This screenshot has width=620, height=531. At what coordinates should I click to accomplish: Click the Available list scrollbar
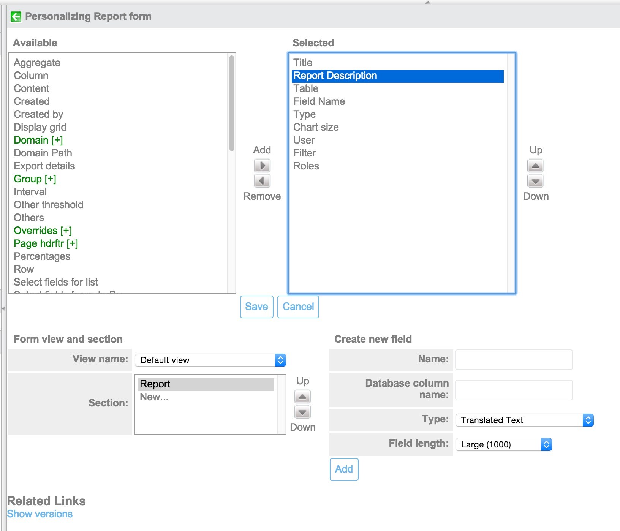coord(232,103)
